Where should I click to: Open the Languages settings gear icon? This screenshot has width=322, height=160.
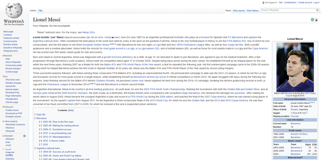click(24, 136)
